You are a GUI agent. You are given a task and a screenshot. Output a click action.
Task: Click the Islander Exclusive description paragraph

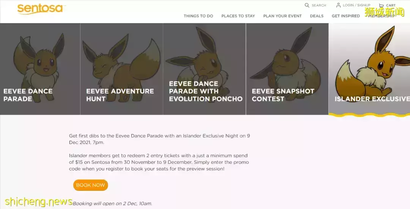(159, 152)
